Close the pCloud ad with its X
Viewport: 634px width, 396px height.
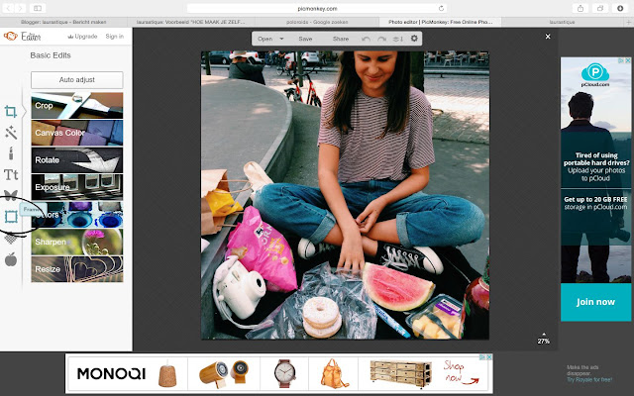click(x=628, y=60)
